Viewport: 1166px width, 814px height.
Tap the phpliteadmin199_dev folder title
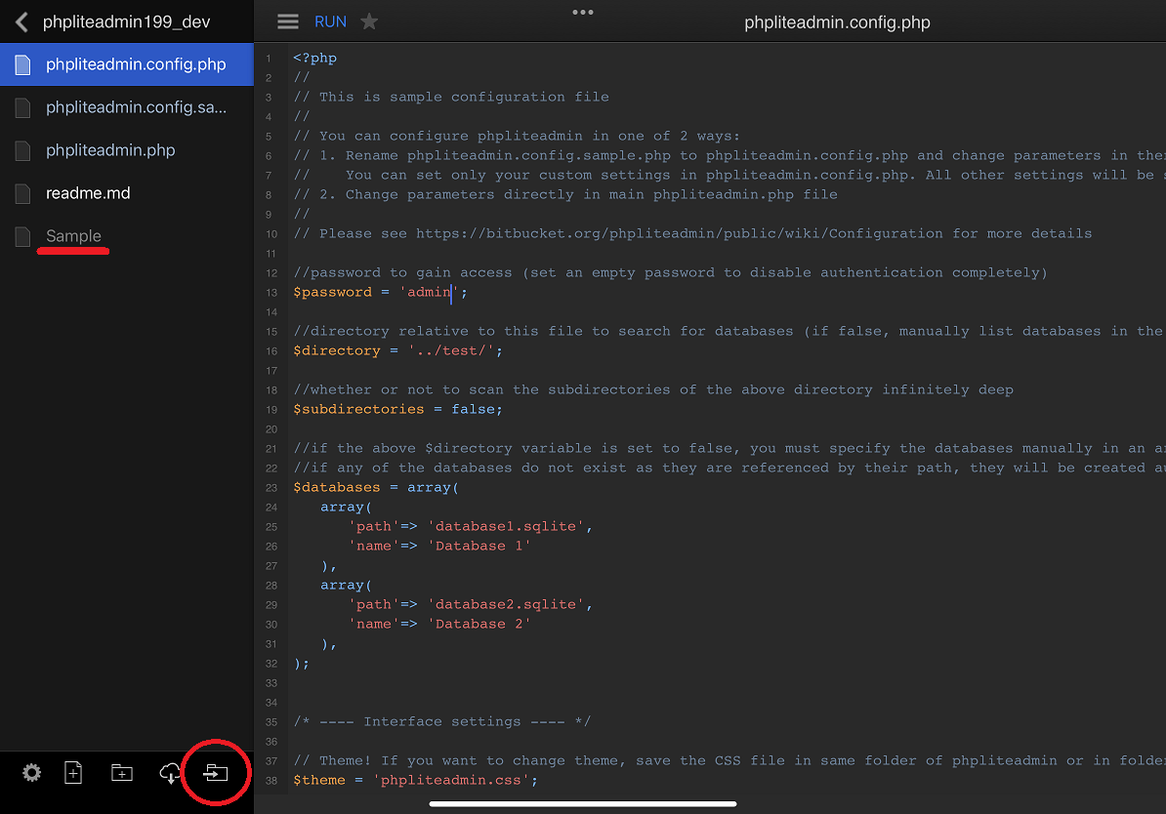(126, 22)
